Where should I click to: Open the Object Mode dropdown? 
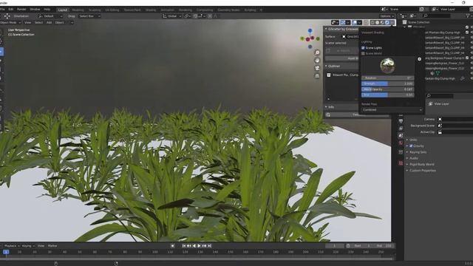[x=10, y=22]
